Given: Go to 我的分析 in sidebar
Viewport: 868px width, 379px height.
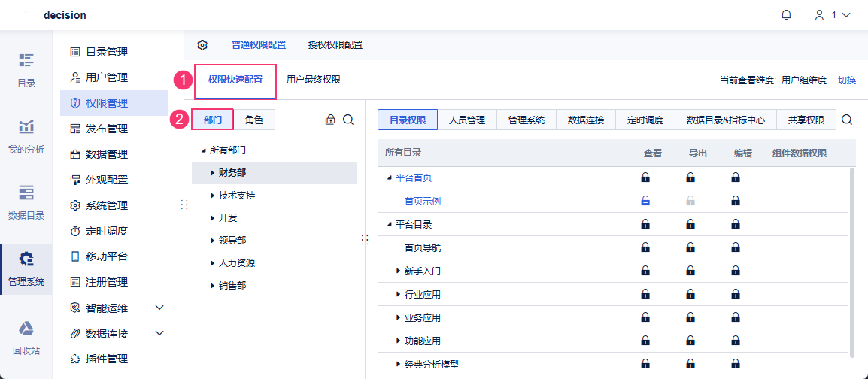Looking at the screenshot, I should pos(26,136).
